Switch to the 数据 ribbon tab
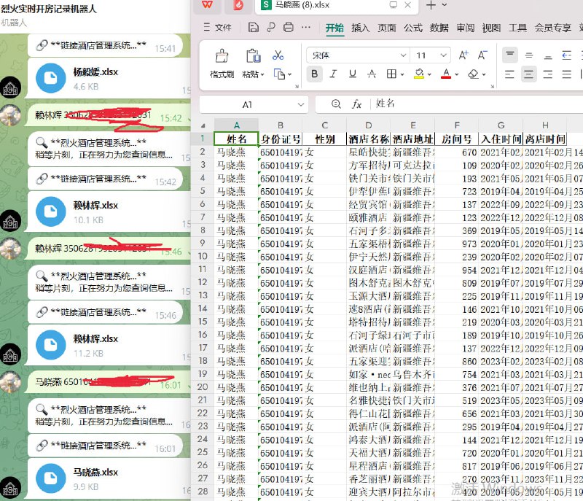The image size is (583, 501). pos(440,28)
